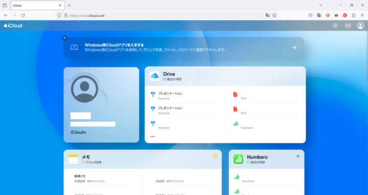Open the Pocket save icon
Viewport: 368px width, 195px height.
[x=310, y=15]
